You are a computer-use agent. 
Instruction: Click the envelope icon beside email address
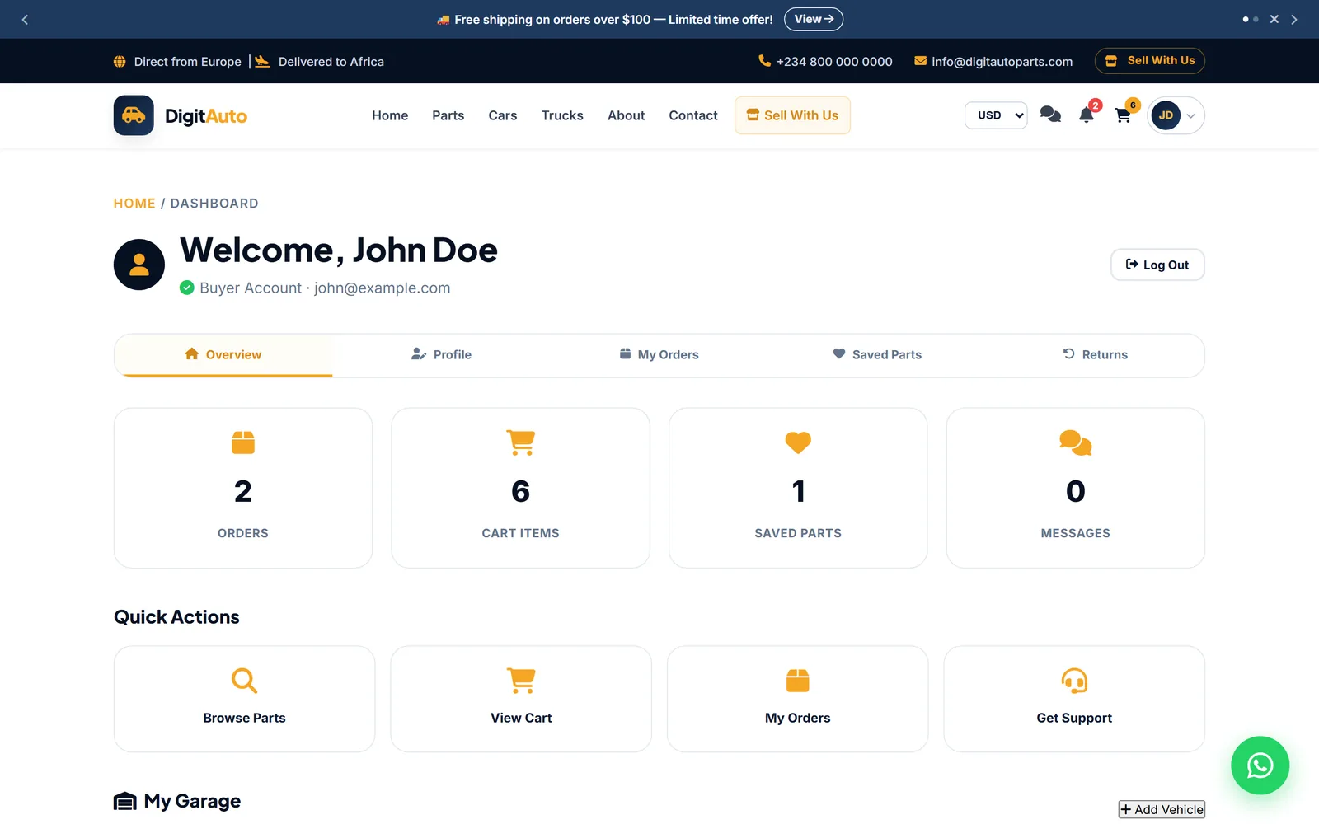coord(920,61)
